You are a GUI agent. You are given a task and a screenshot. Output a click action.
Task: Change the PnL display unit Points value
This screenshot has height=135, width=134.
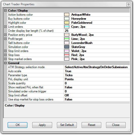click(97, 79)
